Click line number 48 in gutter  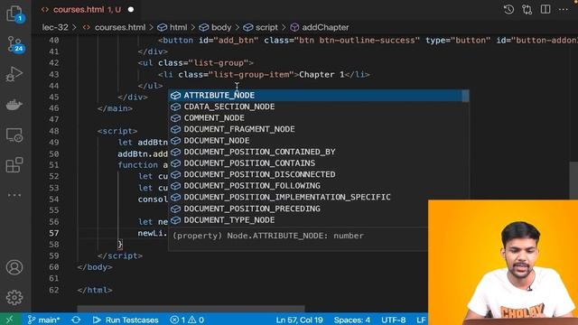(54, 131)
